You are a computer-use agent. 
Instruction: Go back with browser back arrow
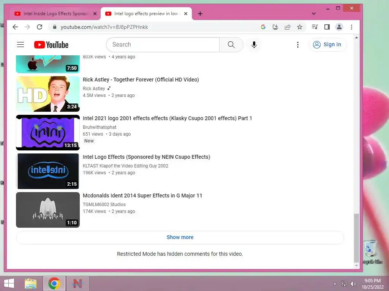click(15, 27)
